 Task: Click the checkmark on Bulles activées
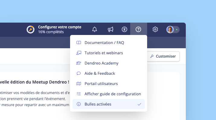[x=139, y=104]
